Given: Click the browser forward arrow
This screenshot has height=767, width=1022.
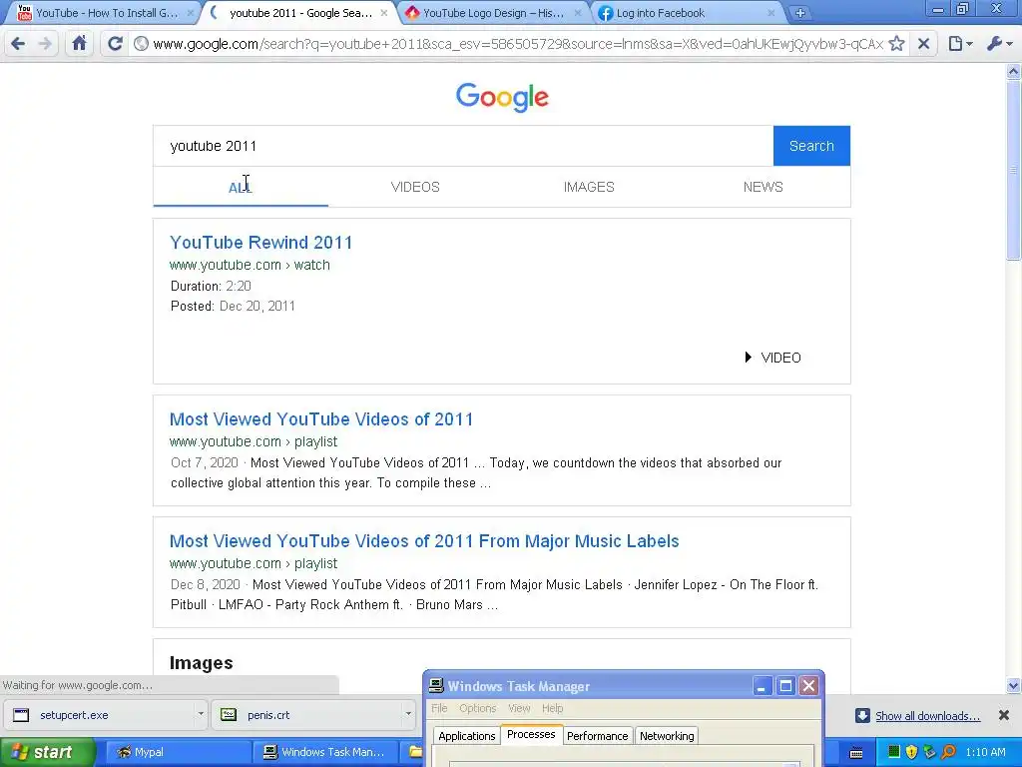Looking at the screenshot, I should 45,44.
